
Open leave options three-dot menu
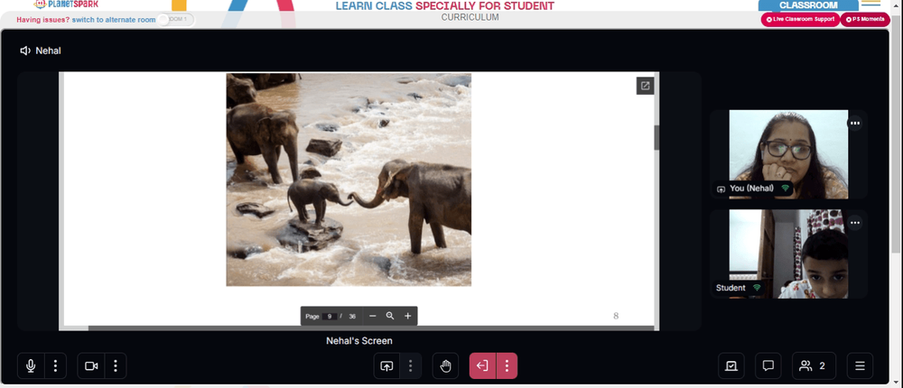(507, 365)
